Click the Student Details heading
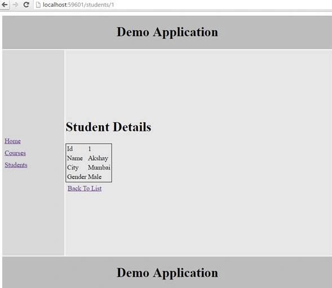332x288 pixels. pos(108,127)
